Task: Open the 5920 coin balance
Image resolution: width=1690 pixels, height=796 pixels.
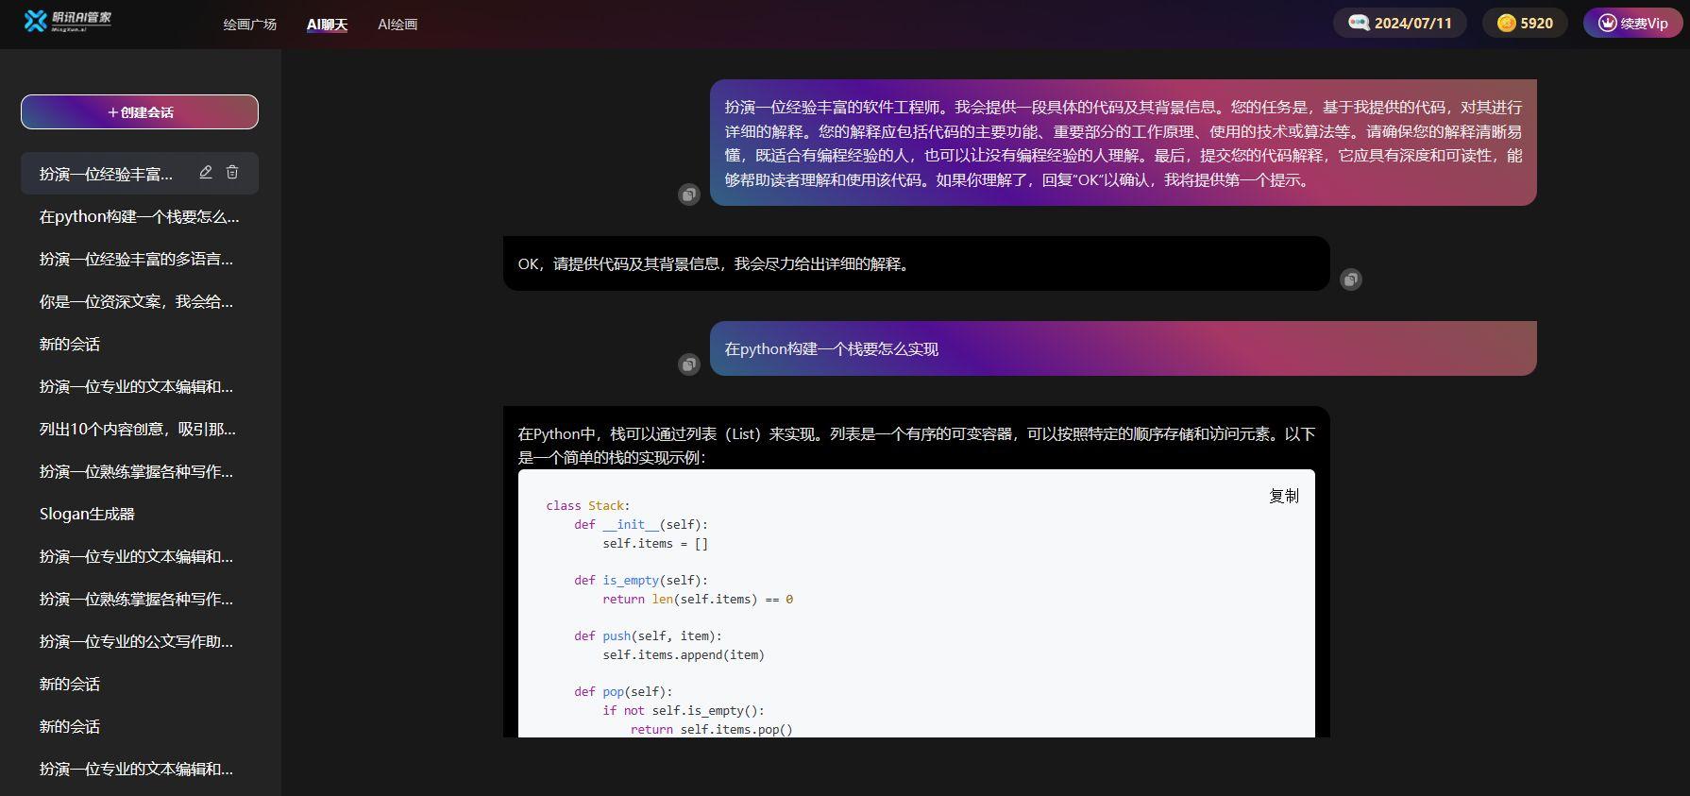Action: 1525,23
